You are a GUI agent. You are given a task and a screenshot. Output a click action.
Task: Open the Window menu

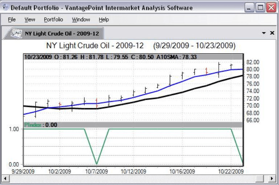[x=81, y=20]
